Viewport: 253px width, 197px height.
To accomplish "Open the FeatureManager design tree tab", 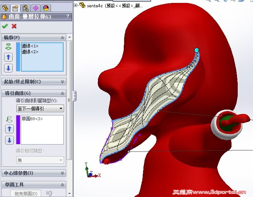I will click(5, 8).
